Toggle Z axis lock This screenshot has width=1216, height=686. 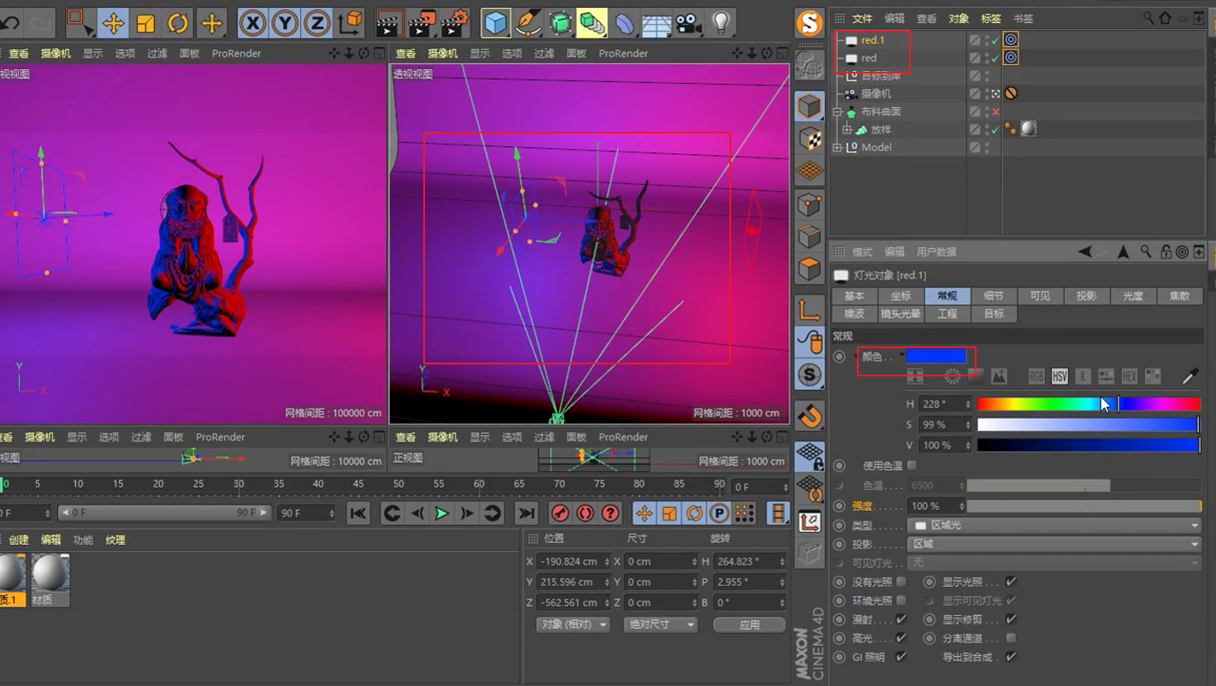pos(317,23)
